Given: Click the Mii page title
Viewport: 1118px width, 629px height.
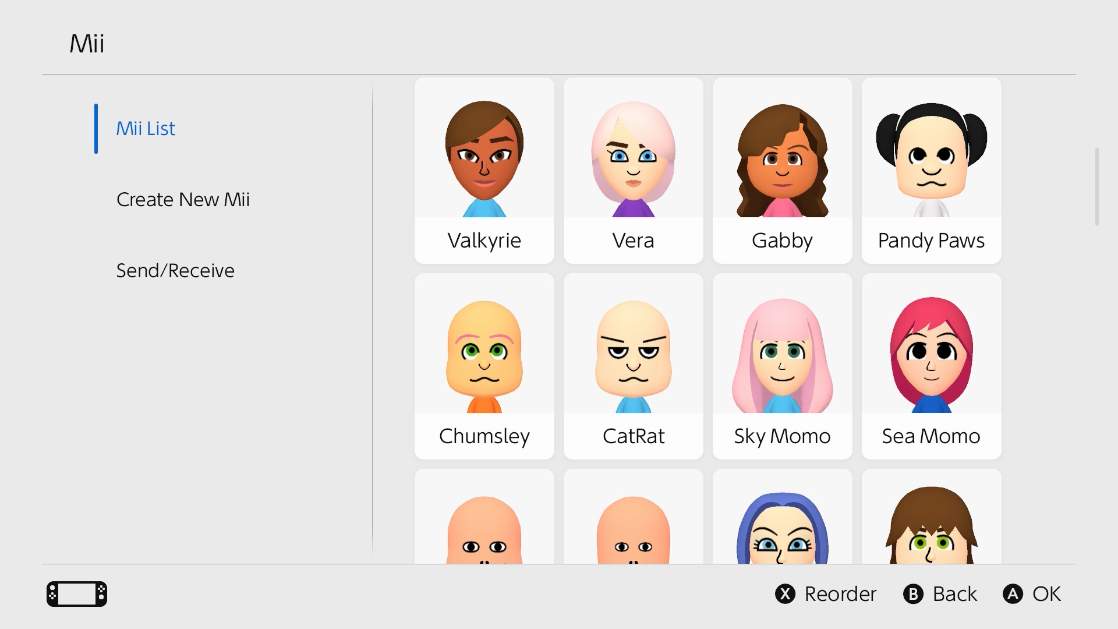Looking at the screenshot, I should [87, 44].
